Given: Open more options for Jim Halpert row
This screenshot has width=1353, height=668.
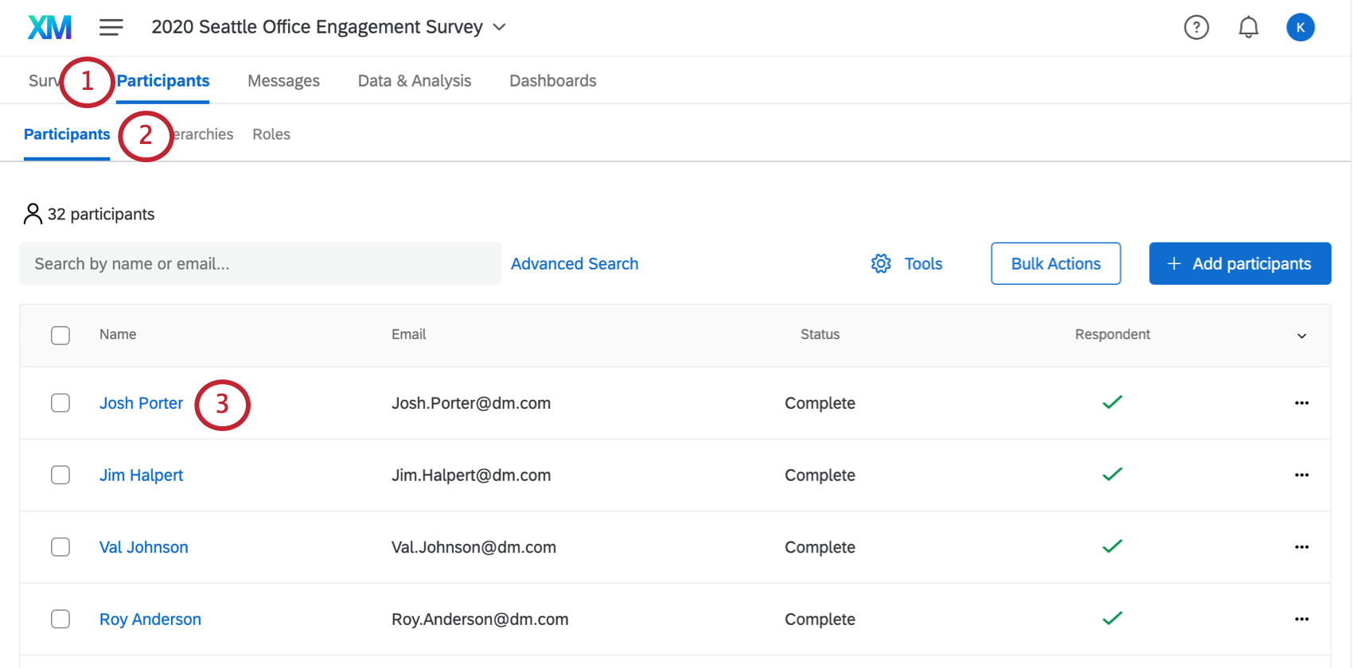Looking at the screenshot, I should [x=1301, y=475].
